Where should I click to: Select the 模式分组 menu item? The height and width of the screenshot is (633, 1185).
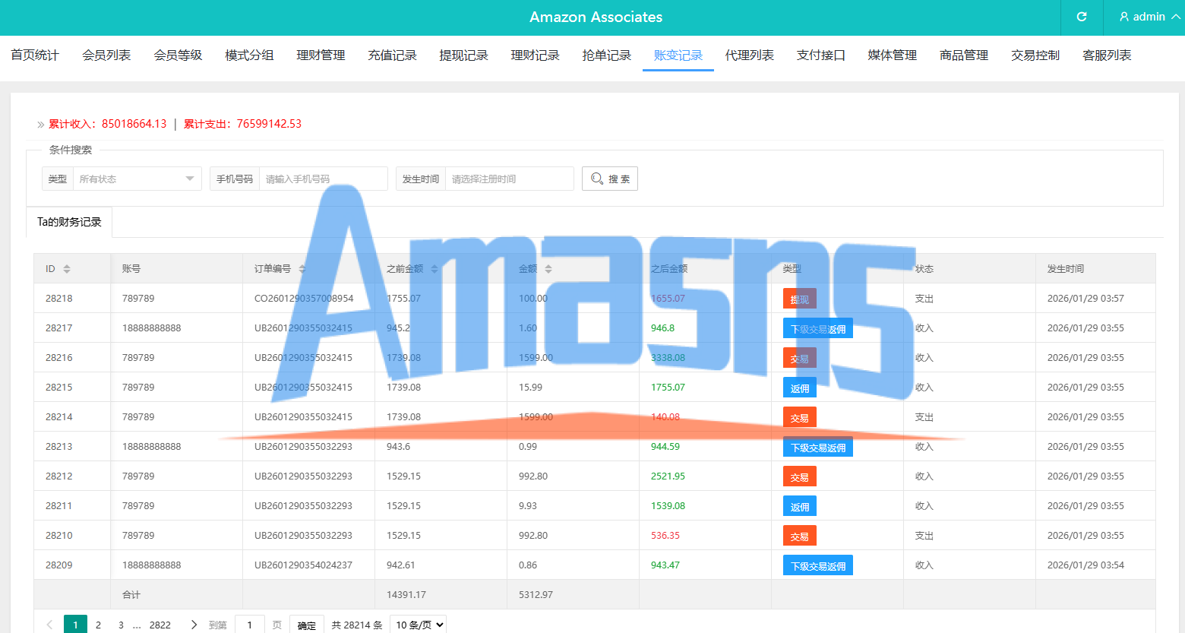[249, 55]
